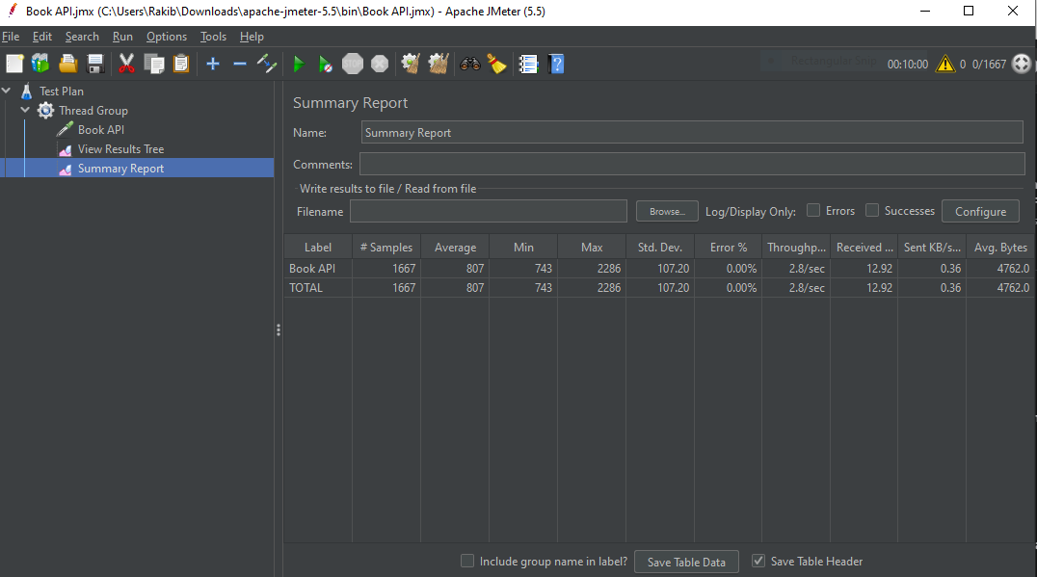
Task: Collapse the Thread Group tree node
Action: pyautogui.click(x=25, y=110)
